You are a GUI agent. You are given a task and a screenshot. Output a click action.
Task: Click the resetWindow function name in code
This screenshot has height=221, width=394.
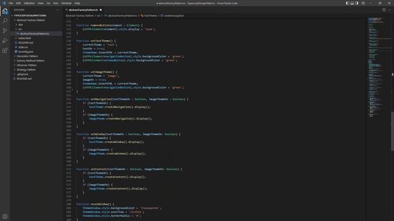[x=99, y=204]
